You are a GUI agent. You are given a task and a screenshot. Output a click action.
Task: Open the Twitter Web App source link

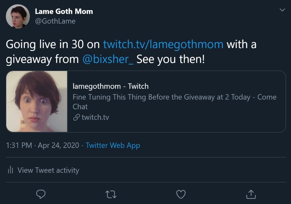pyautogui.click(x=113, y=145)
